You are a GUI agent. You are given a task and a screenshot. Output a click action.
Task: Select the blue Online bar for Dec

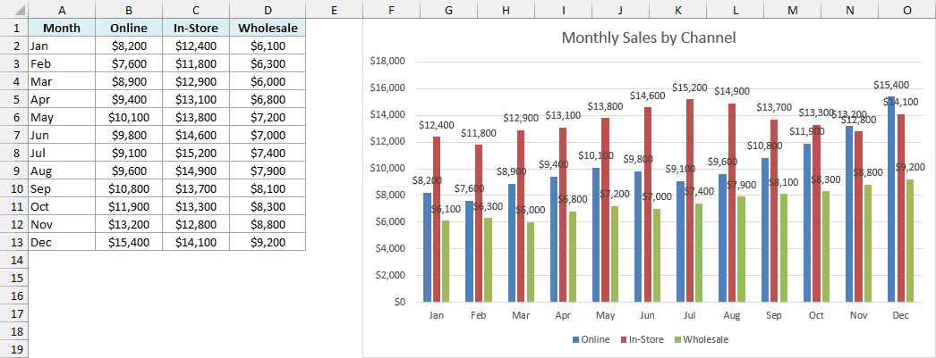(x=891, y=199)
